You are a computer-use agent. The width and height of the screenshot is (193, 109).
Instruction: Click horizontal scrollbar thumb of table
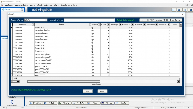coord(64,81)
